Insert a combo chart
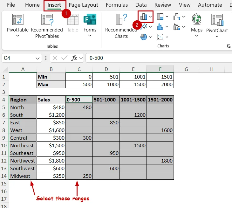 pyautogui.click(x=177, y=27)
